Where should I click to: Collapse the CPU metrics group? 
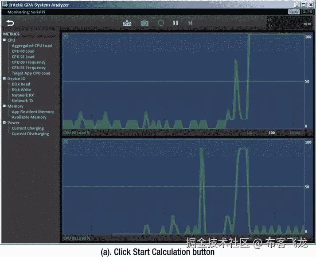coord(4,40)
